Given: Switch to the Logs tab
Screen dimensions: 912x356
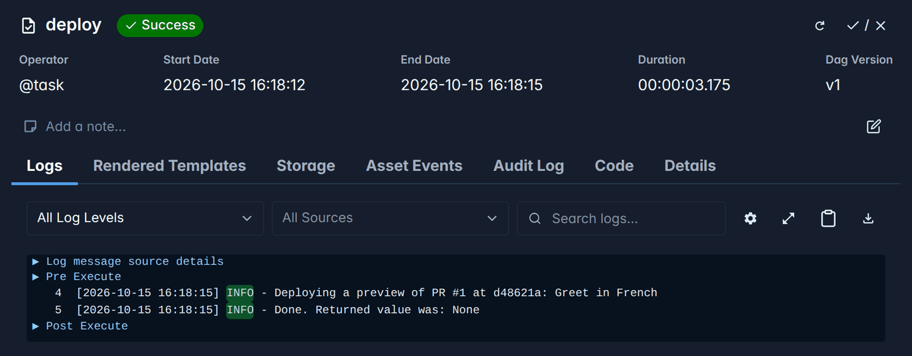Looking at the screenshot, I should [x=44, y=166].
